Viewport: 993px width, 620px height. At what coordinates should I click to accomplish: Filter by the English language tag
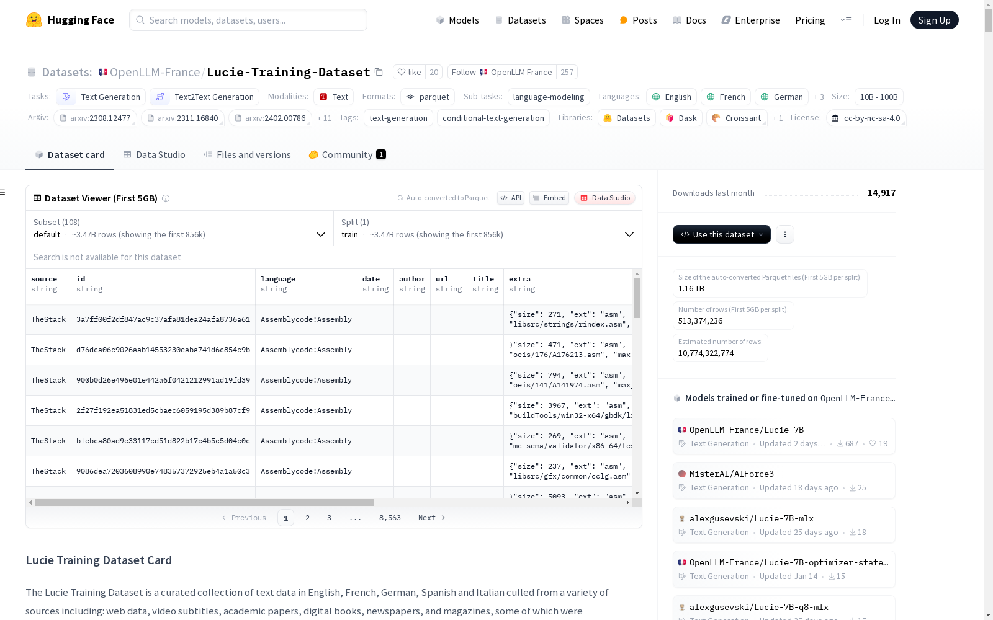point(672,97)
